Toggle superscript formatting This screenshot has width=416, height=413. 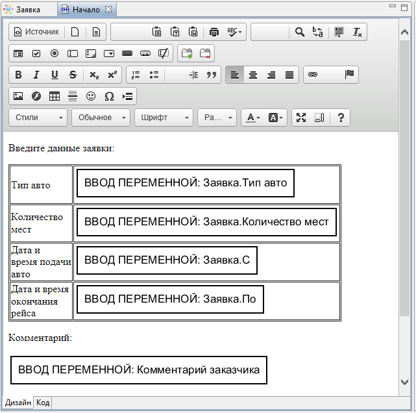[112, 75]
